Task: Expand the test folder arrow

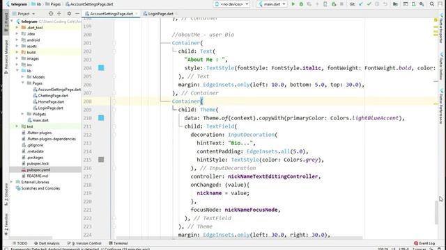Action: (x=17, y=126)
